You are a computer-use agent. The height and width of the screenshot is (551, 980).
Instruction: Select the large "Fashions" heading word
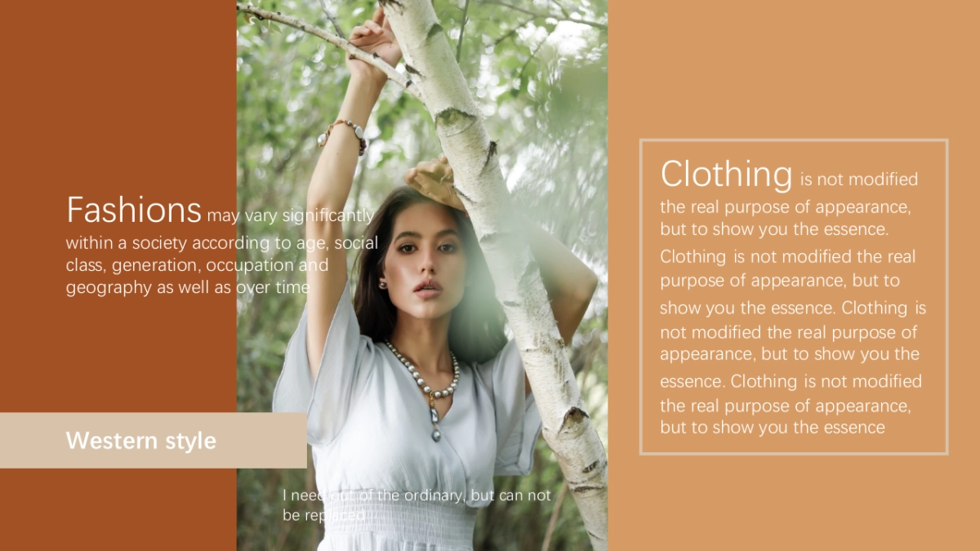click(133, 210)
